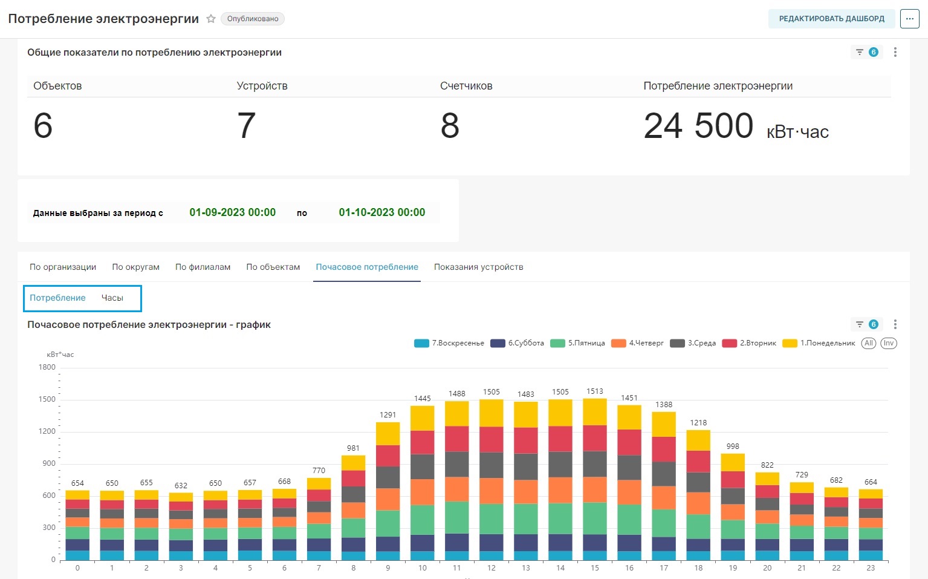Screen dimensions: 928x579
Task: Click the red Tuesday segment of hour 17 bar
Action: point(663,450)
